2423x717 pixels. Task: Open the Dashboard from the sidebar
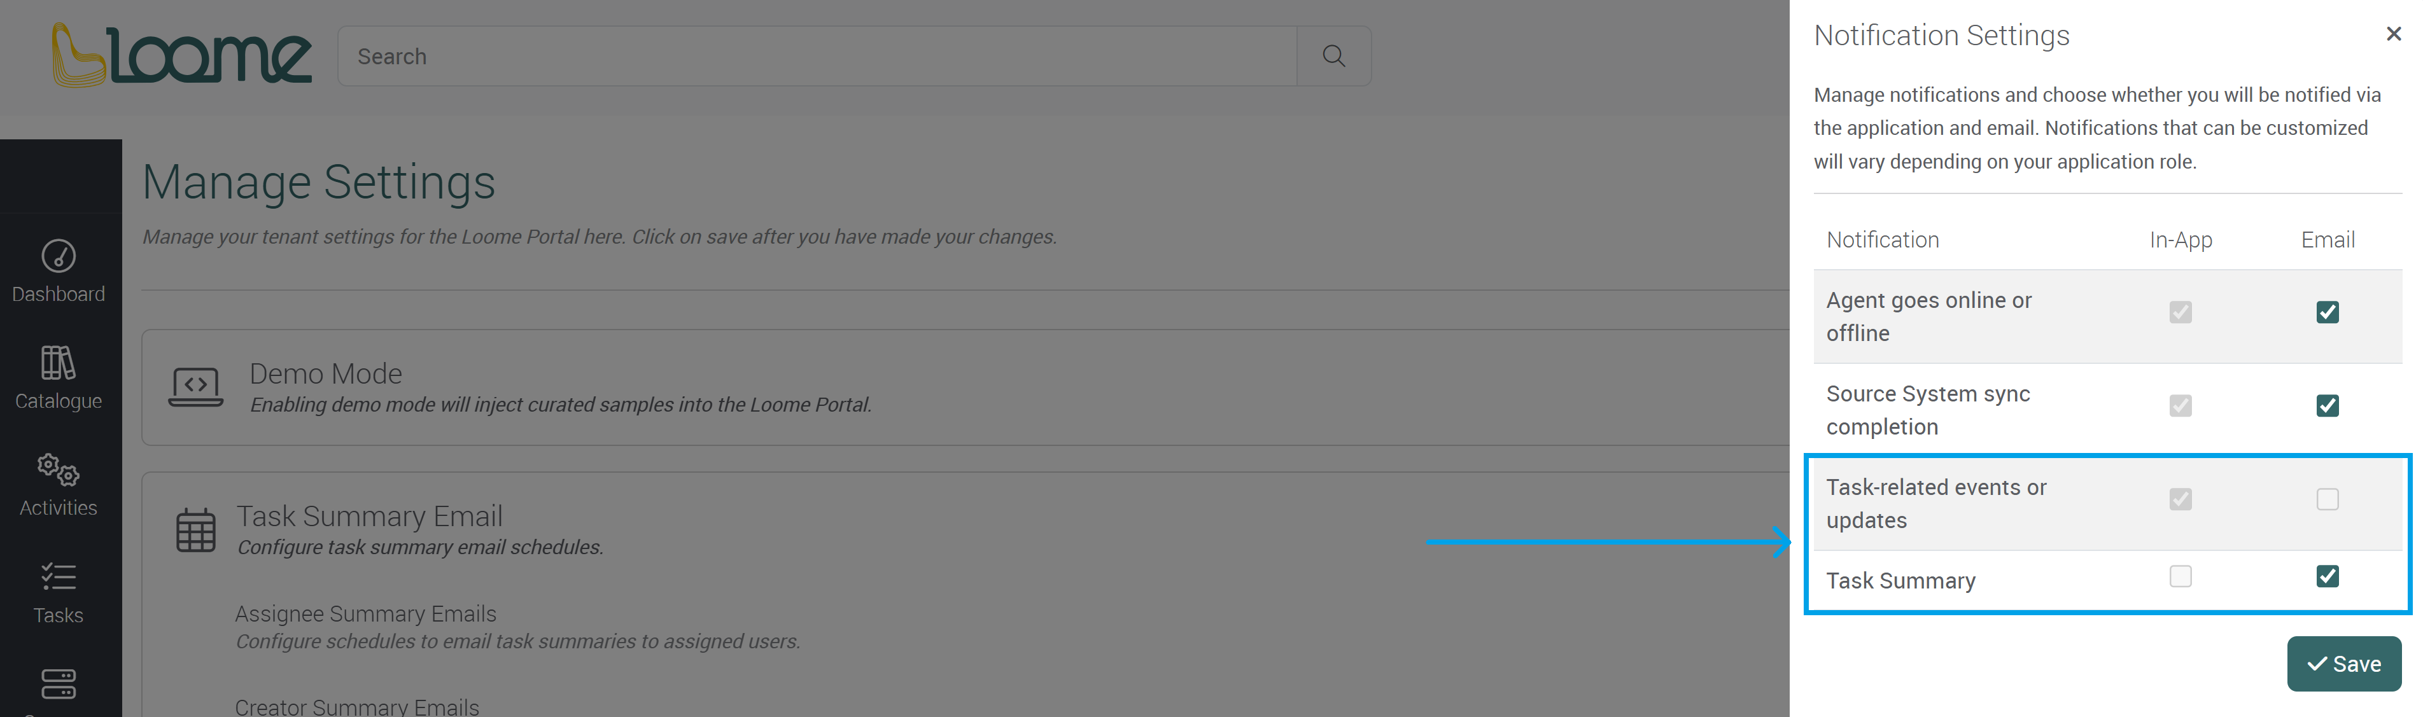click(x=59, y=270)
